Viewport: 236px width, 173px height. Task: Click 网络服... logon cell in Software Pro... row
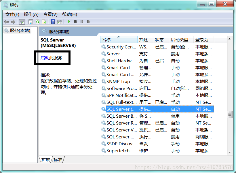pos(203,88)
